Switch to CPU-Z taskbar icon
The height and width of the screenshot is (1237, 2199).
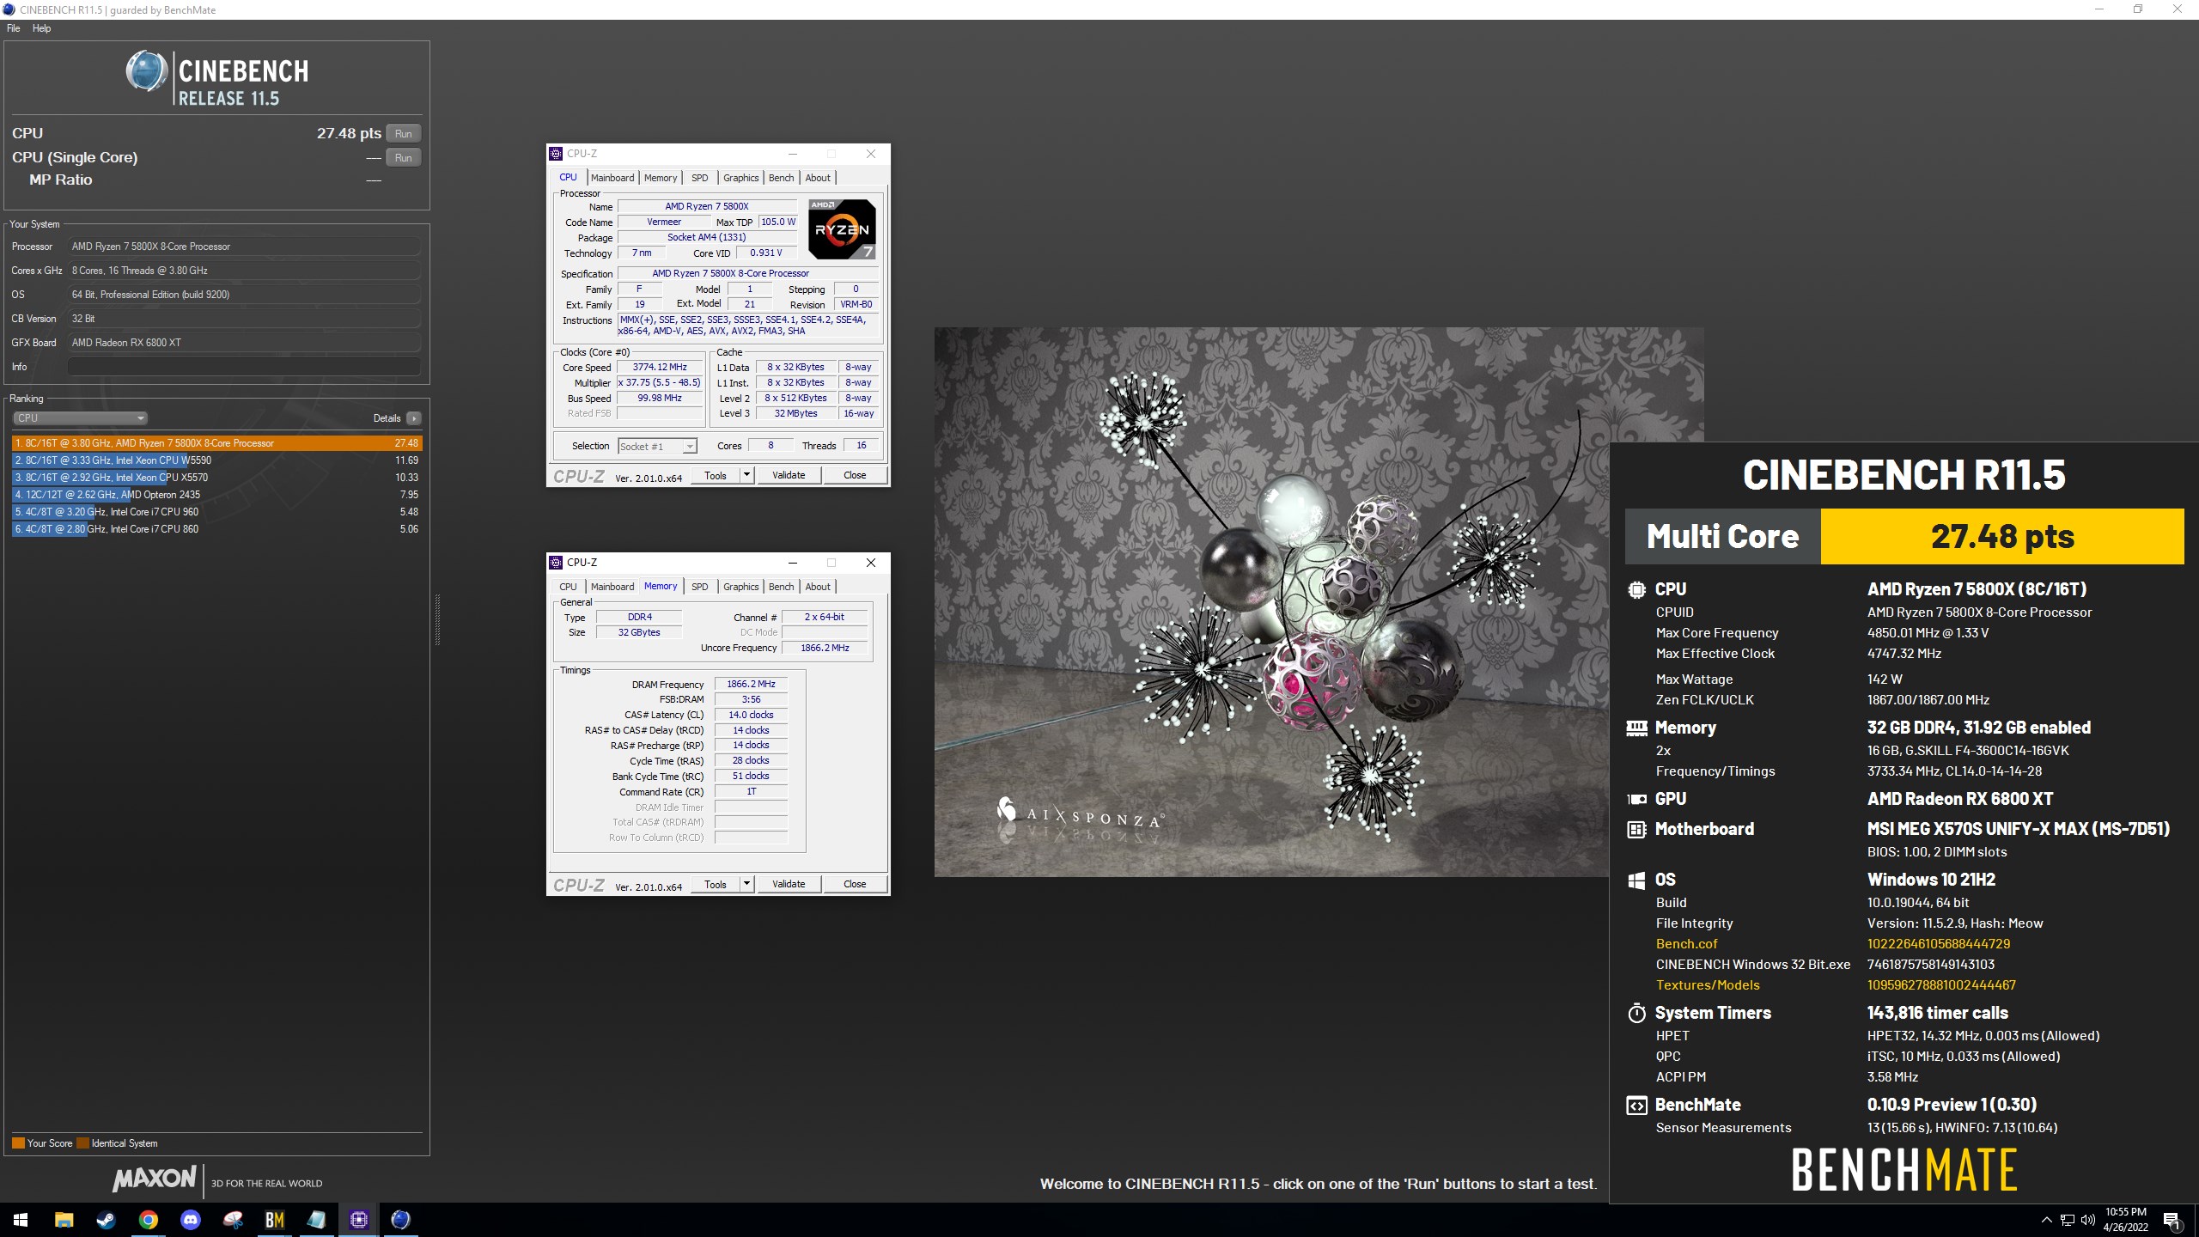(x=358, y=1220)
